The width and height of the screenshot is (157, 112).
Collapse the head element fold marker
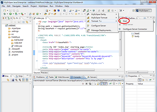point(37,40)
